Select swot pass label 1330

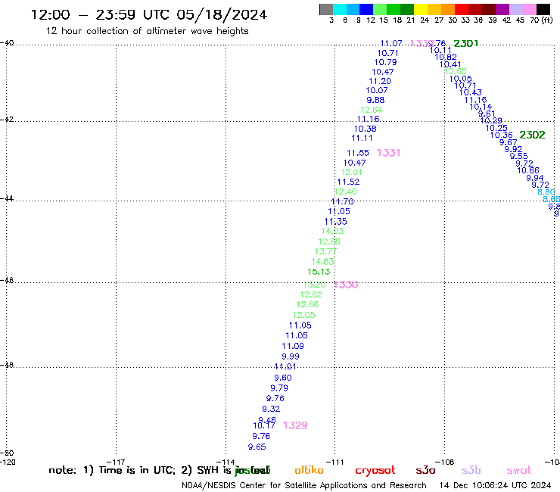click(346, 285)
